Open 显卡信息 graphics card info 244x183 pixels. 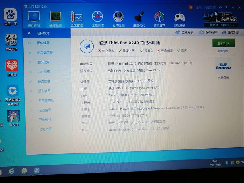(44, 91)
